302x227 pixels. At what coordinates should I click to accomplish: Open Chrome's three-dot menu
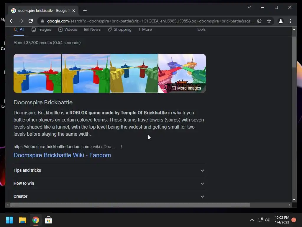pyautogui.click(x=290, y=21)
